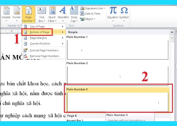177x126 pixels.
Task: Expand Header dropdown arrow
Action: click(6, 21)
